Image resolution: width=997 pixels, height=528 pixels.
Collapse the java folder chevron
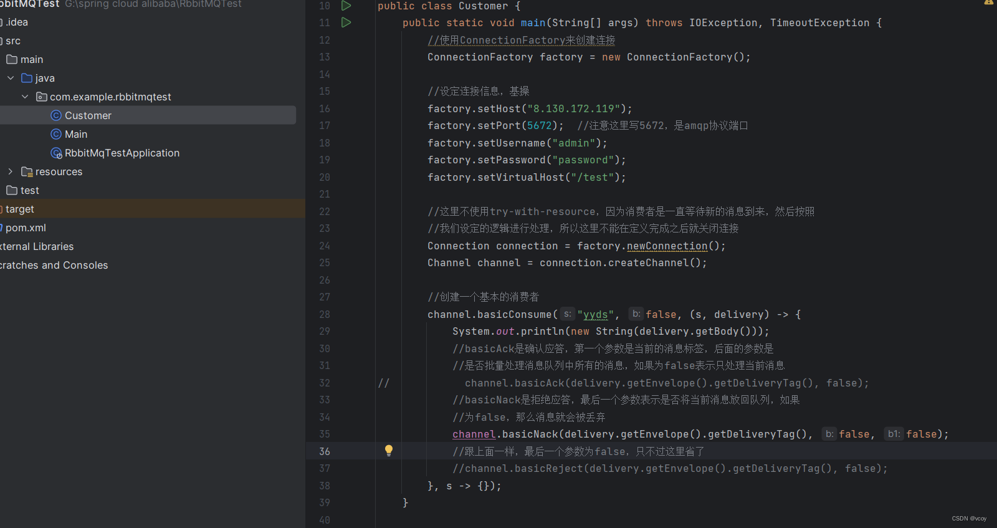[x=11, y=78]
